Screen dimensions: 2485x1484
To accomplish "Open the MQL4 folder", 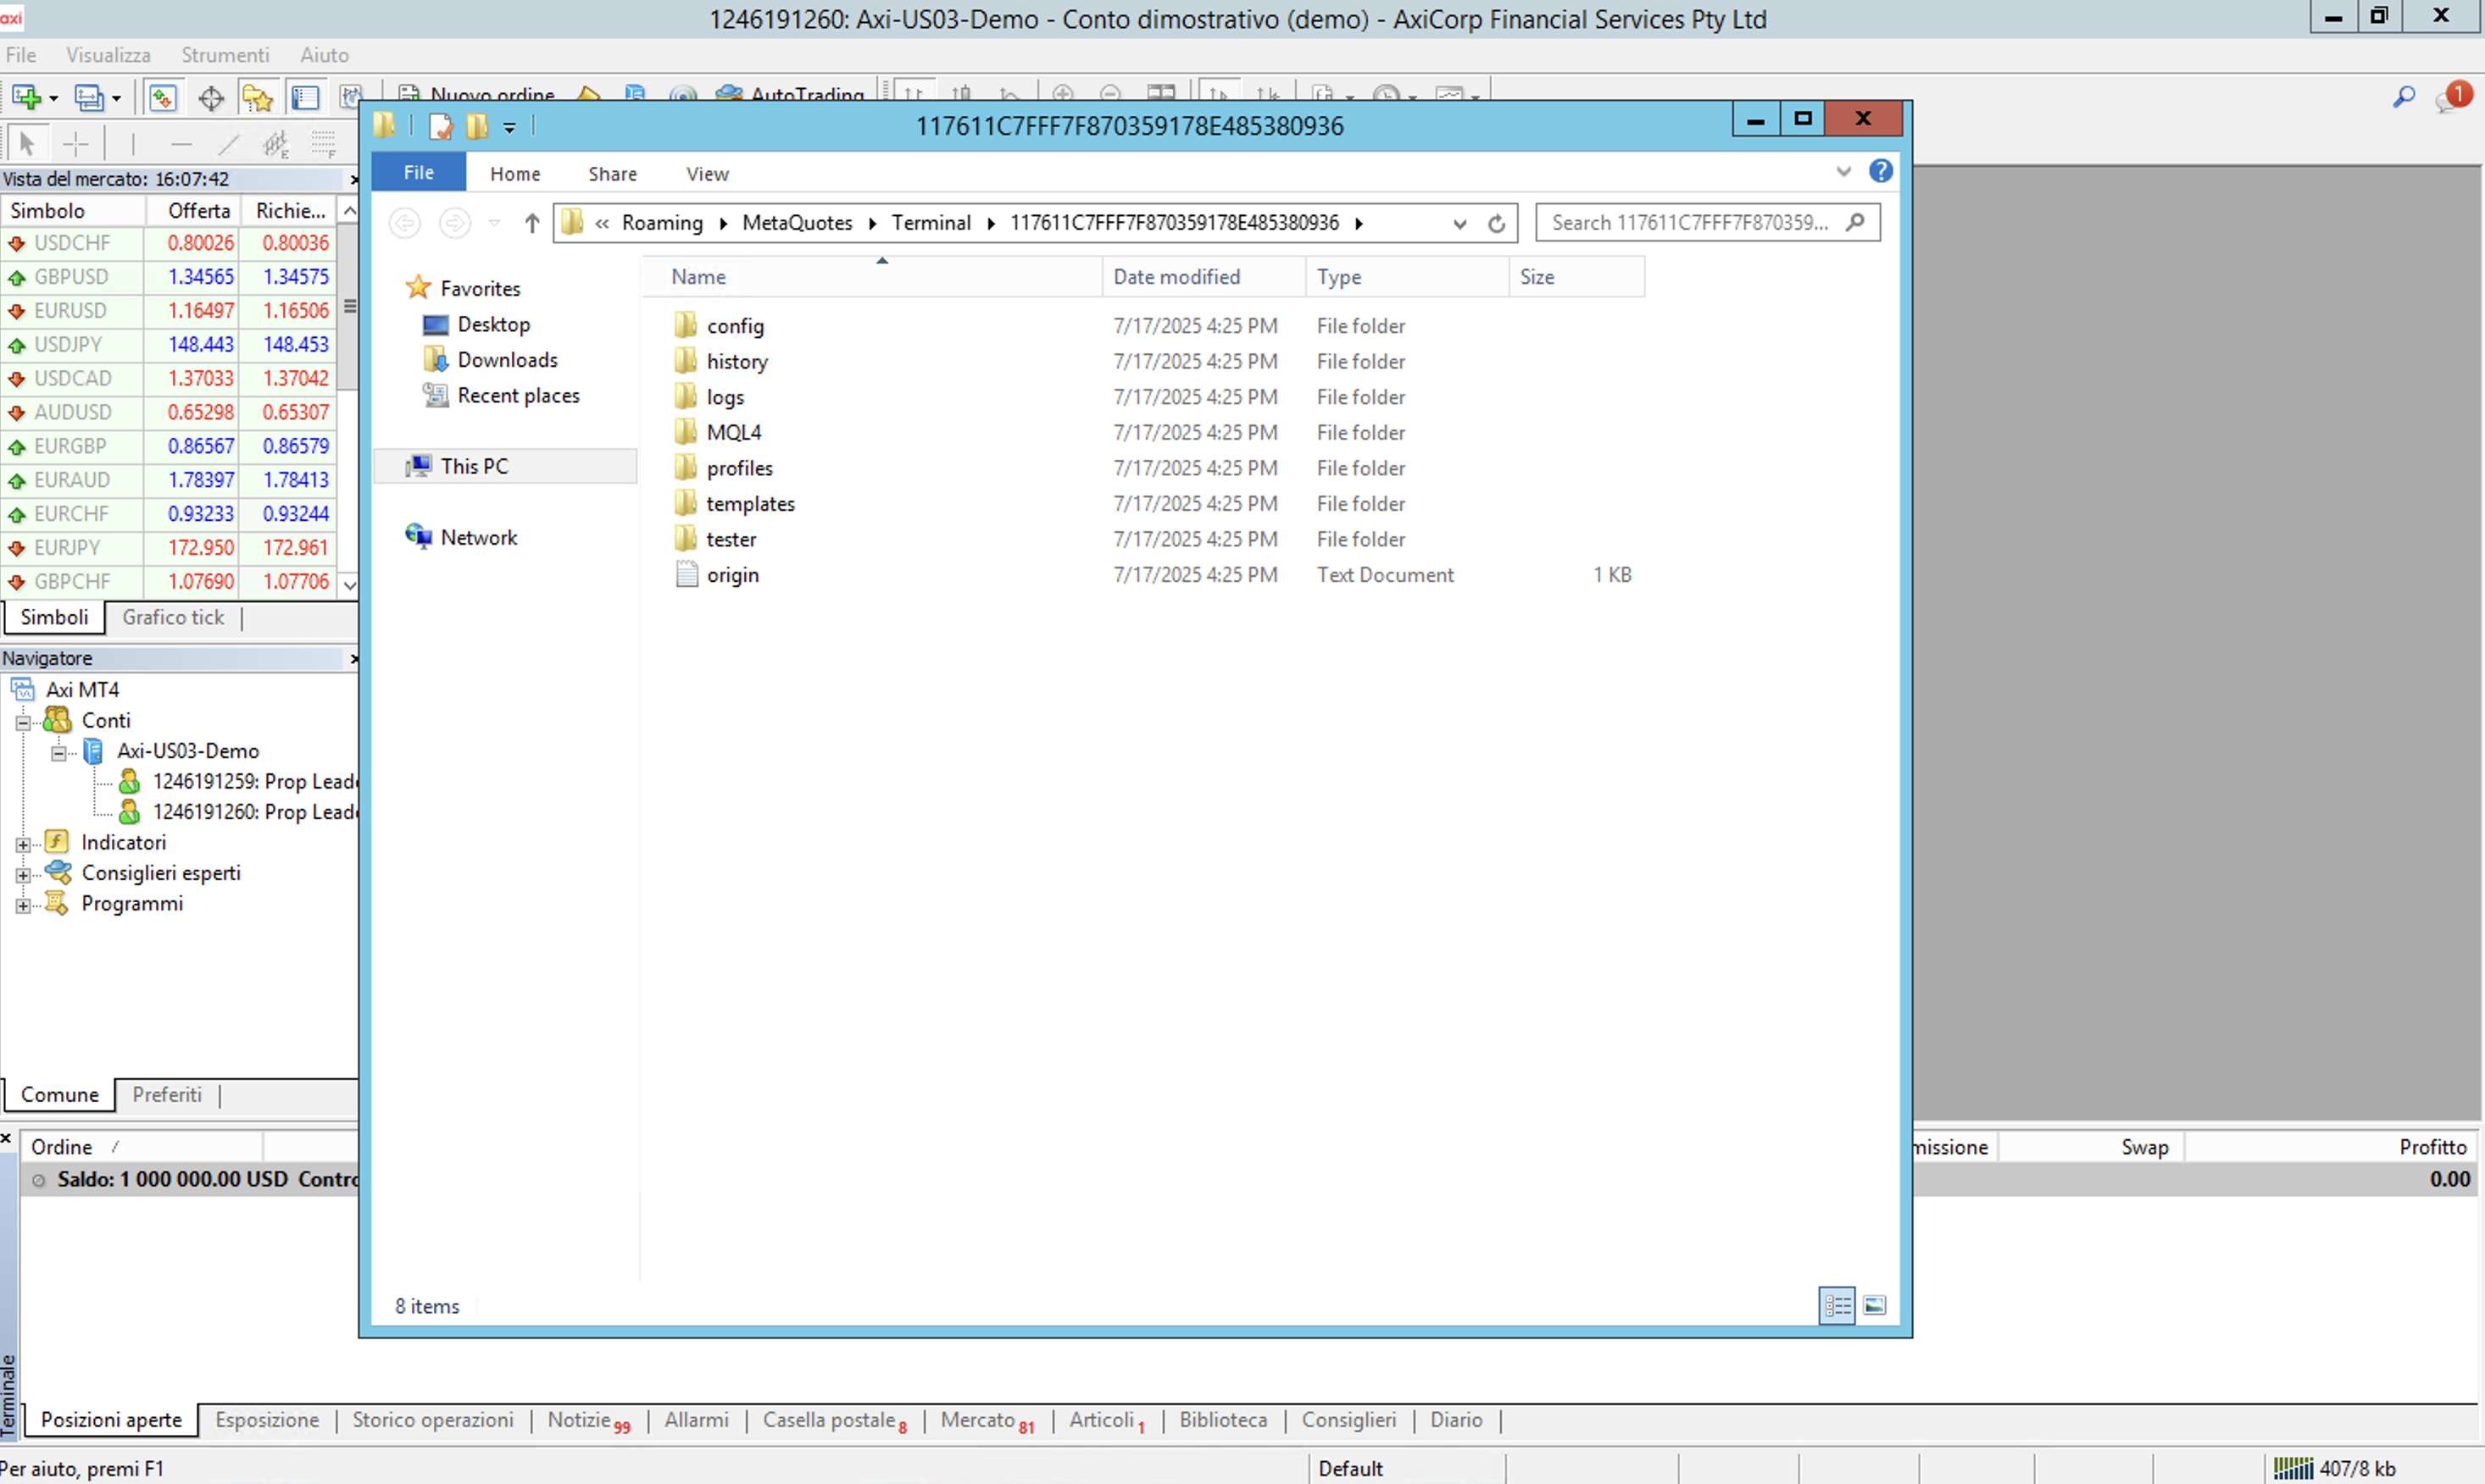I will click(733, 432).
